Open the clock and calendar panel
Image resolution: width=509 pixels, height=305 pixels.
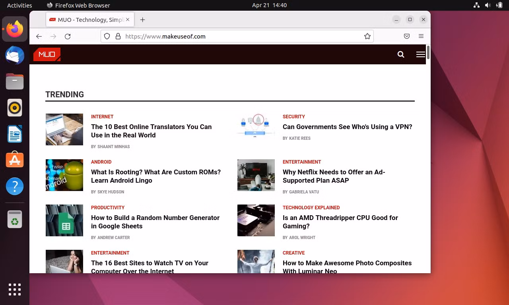point(269,5)
